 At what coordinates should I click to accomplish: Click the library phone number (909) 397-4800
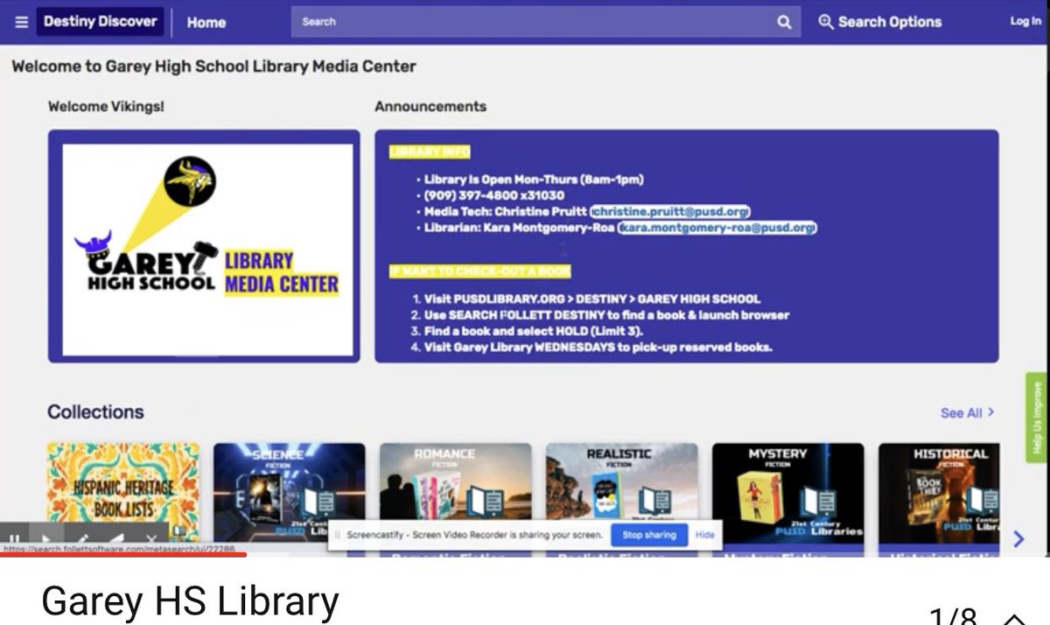[x=494, y=195]
